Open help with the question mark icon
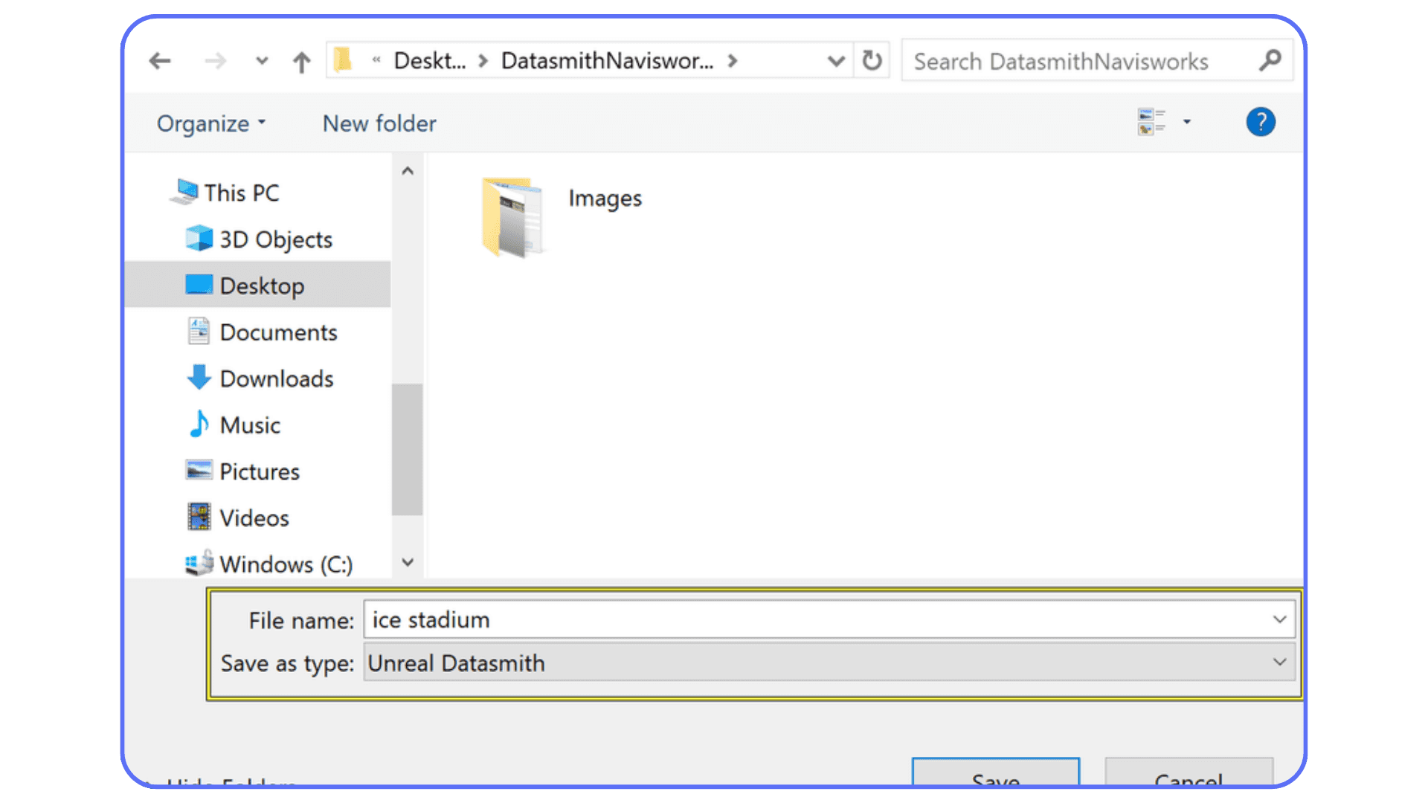The width and height of the screenshot is (1428, 803). coord(1261,122)
